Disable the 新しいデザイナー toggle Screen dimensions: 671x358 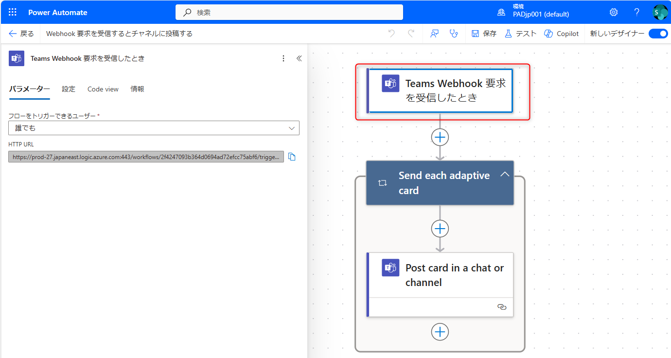tap(658, 33)
